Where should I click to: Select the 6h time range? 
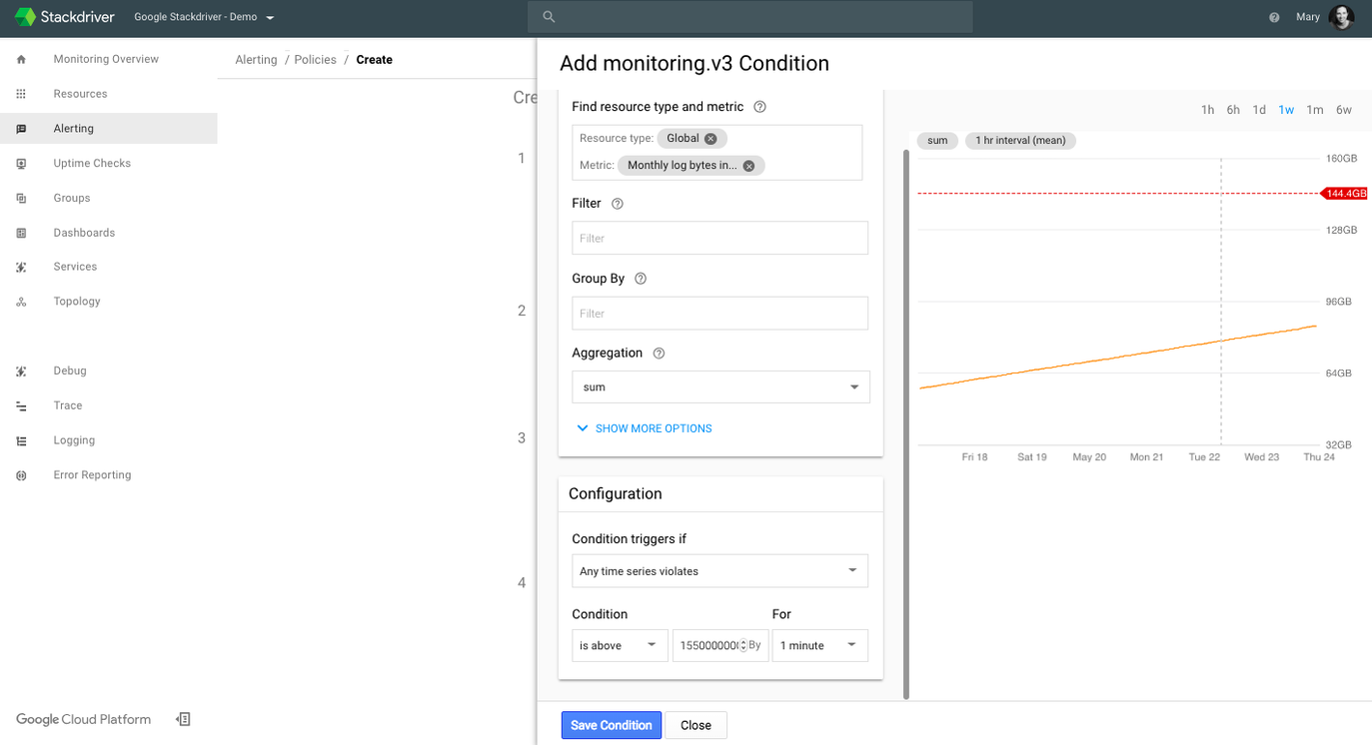pos(1233,110)
